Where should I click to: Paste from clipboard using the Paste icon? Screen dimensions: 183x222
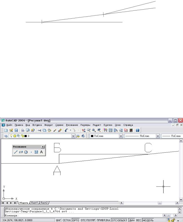coord(50,130)
